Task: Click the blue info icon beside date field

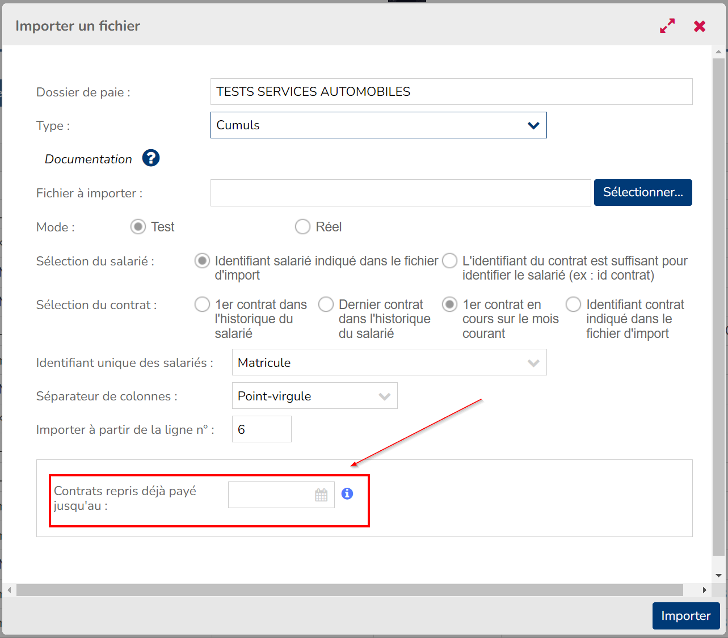Action: point(347,494)
